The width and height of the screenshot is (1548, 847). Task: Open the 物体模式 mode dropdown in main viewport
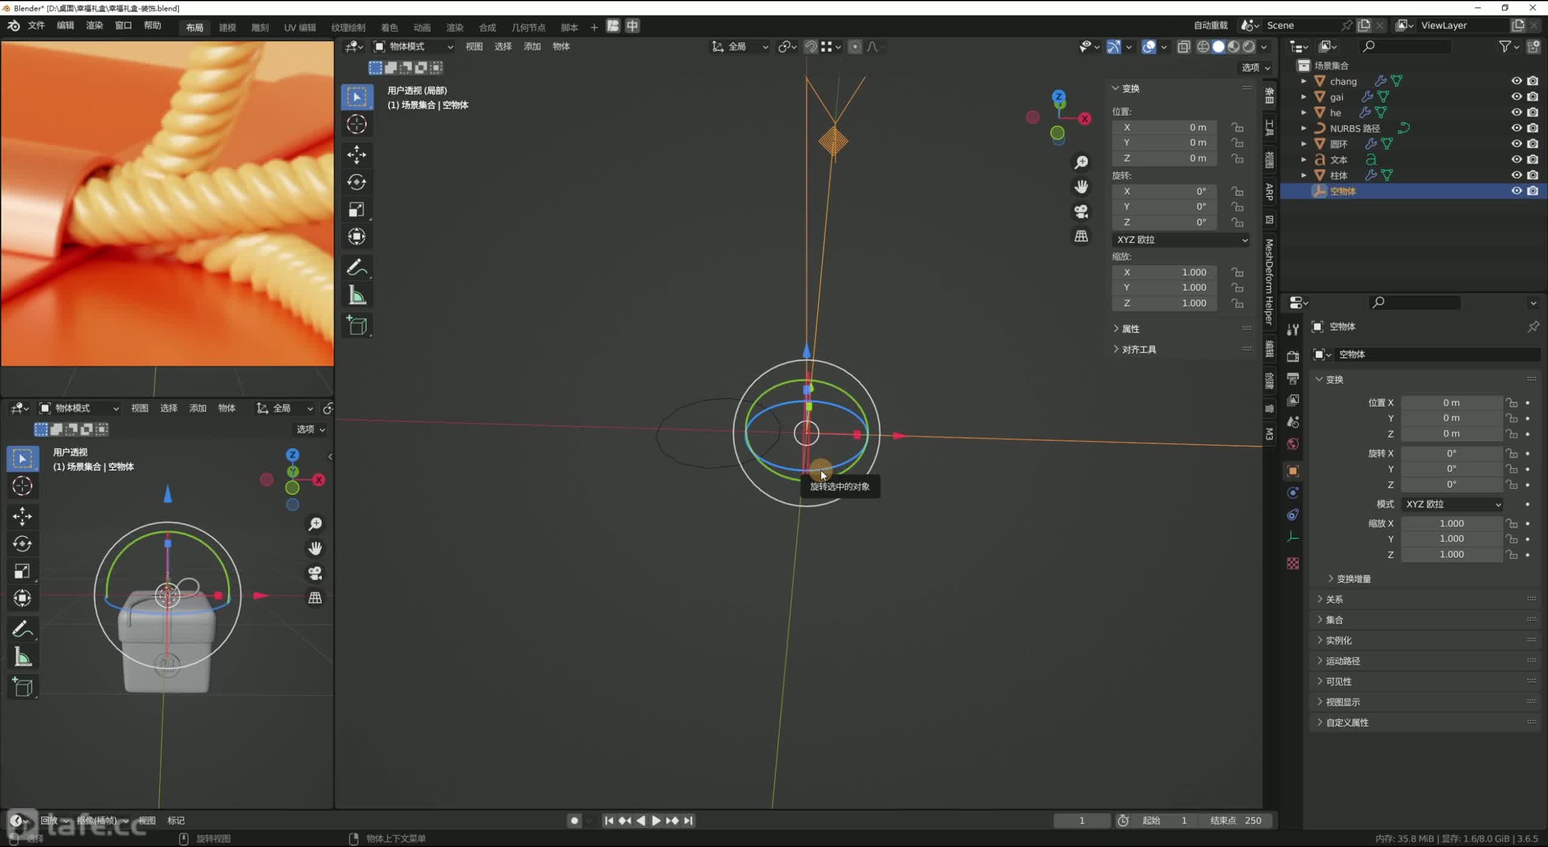coord(413,47)
